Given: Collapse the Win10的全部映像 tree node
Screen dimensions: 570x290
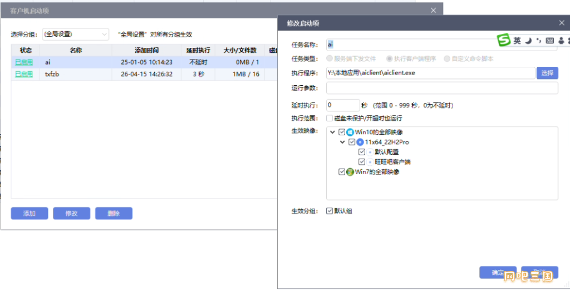Looking at the screenshot, I should (x=332, y=132).
